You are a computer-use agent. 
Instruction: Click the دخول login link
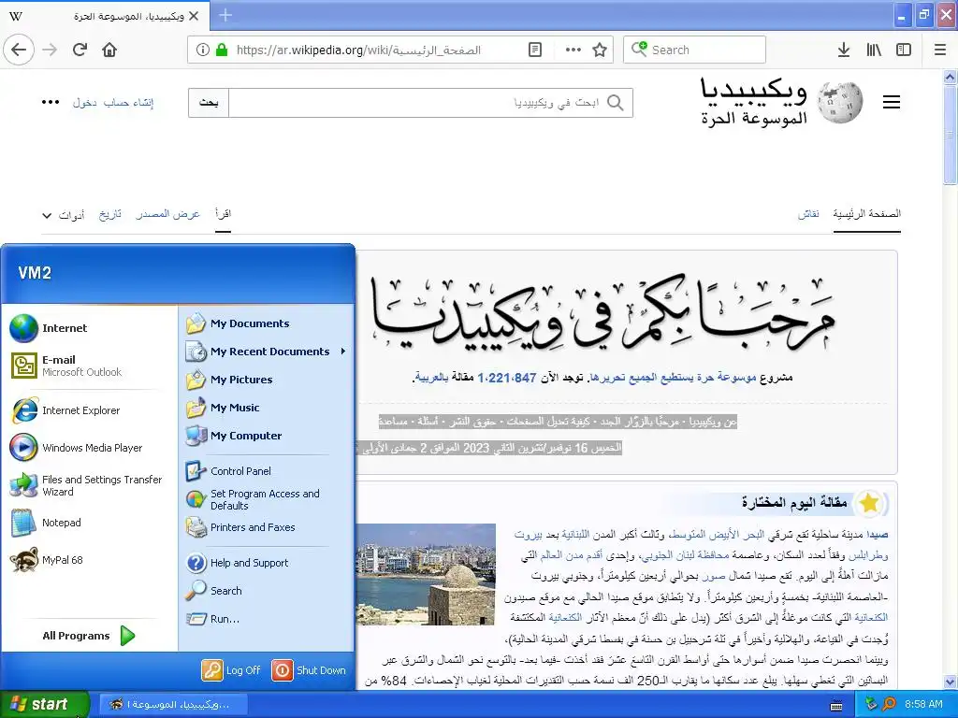[85, 103]
